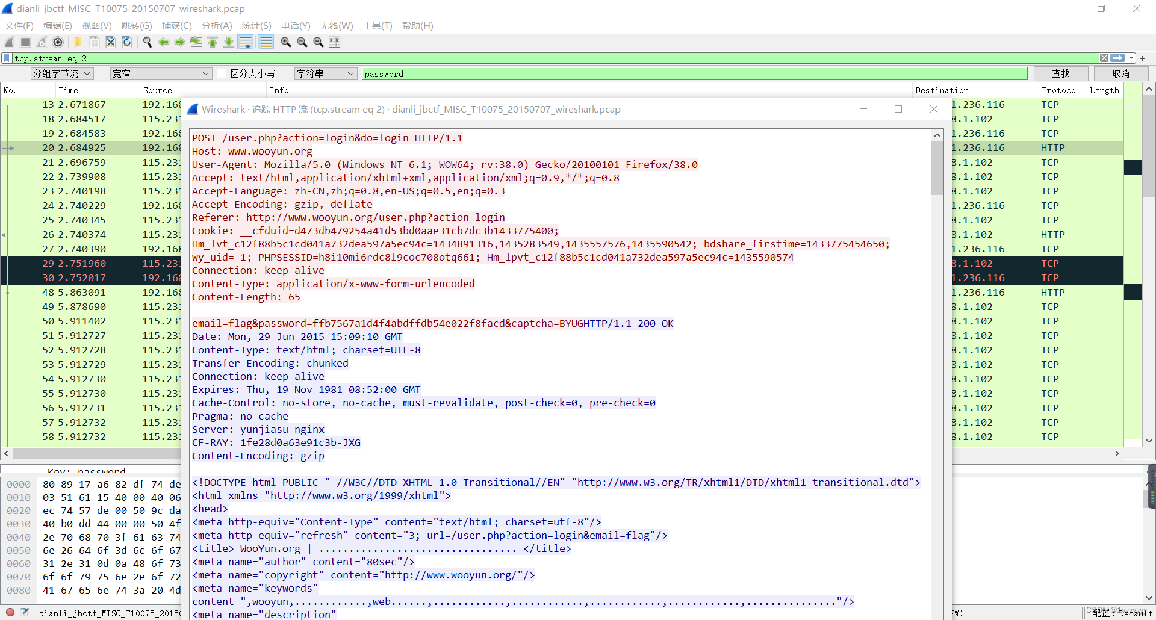Click the Host: www.wooyun.org line in stream
Image resolution: width=1156 pixels, height=620 pixels.
(252, 151)
